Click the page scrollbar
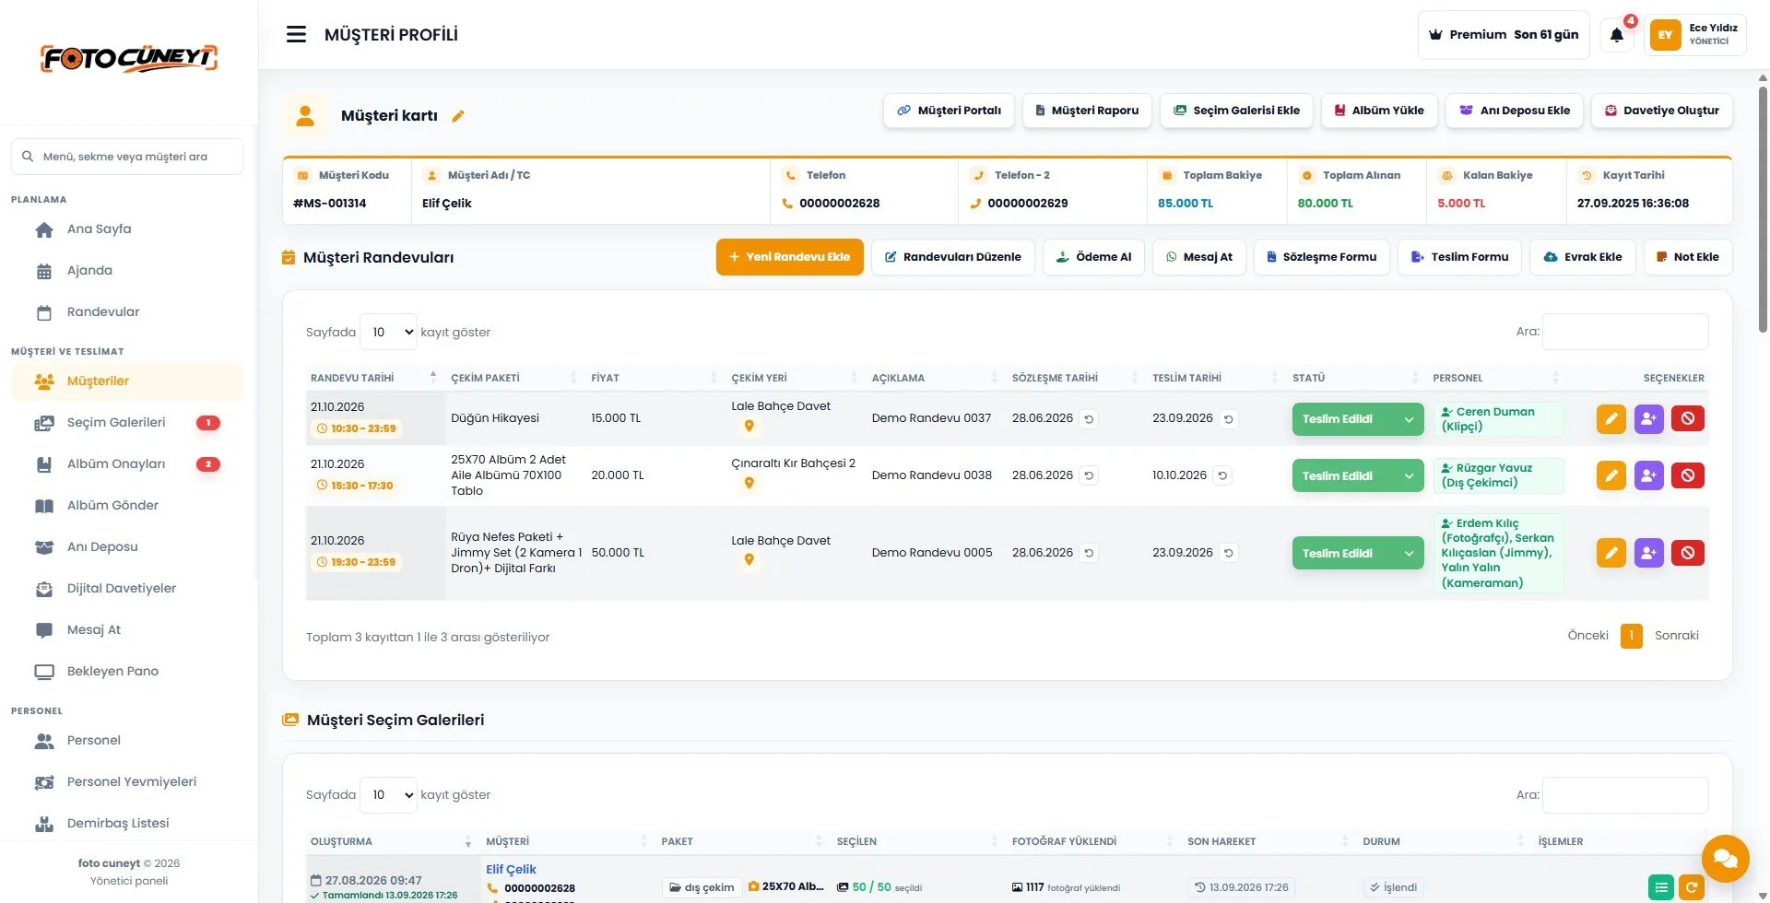This screenshot has width=1770, height=903. click(x=1763, y=208)
